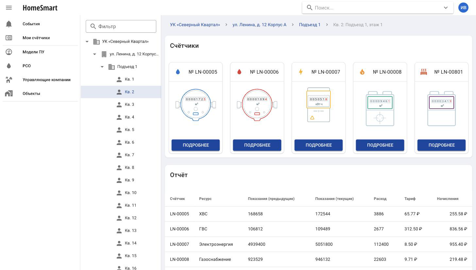Click the Управляющие компании house icon

click(x=9, y=80)
